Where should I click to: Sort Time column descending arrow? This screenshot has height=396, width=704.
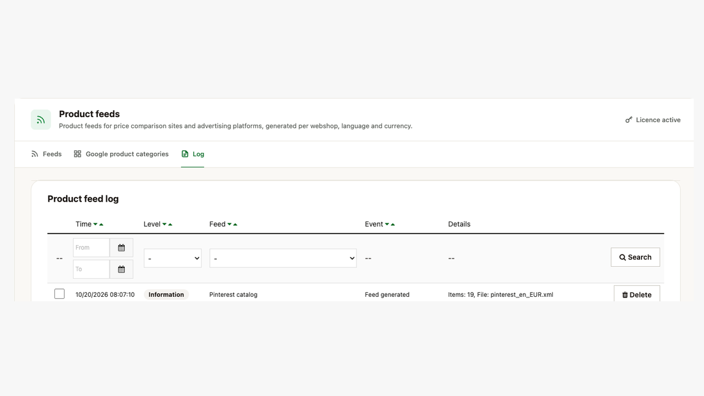[95, 225]
